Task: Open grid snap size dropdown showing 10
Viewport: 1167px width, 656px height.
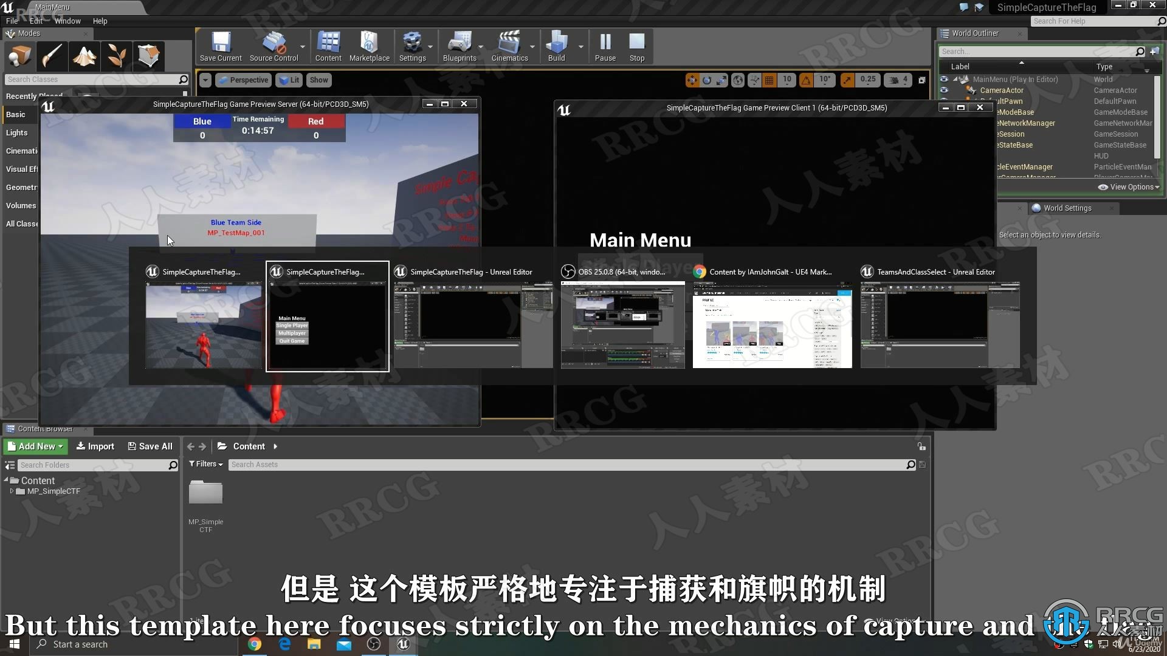Action: tap(787, 80)
